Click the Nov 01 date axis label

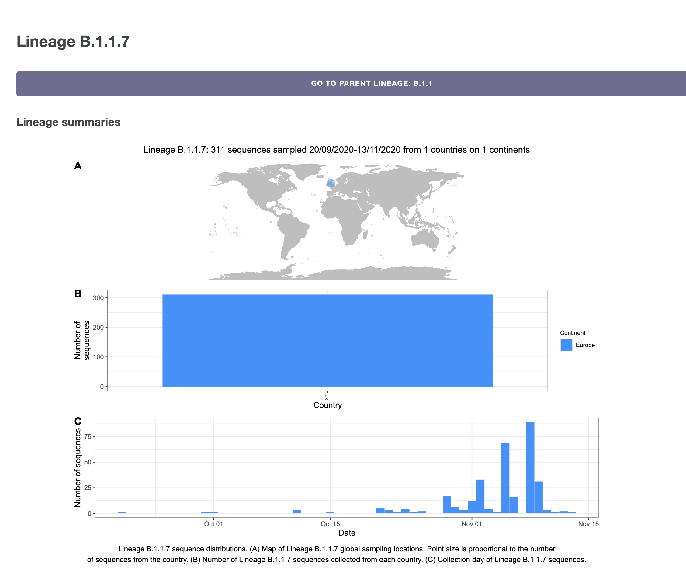click(472, 524)
